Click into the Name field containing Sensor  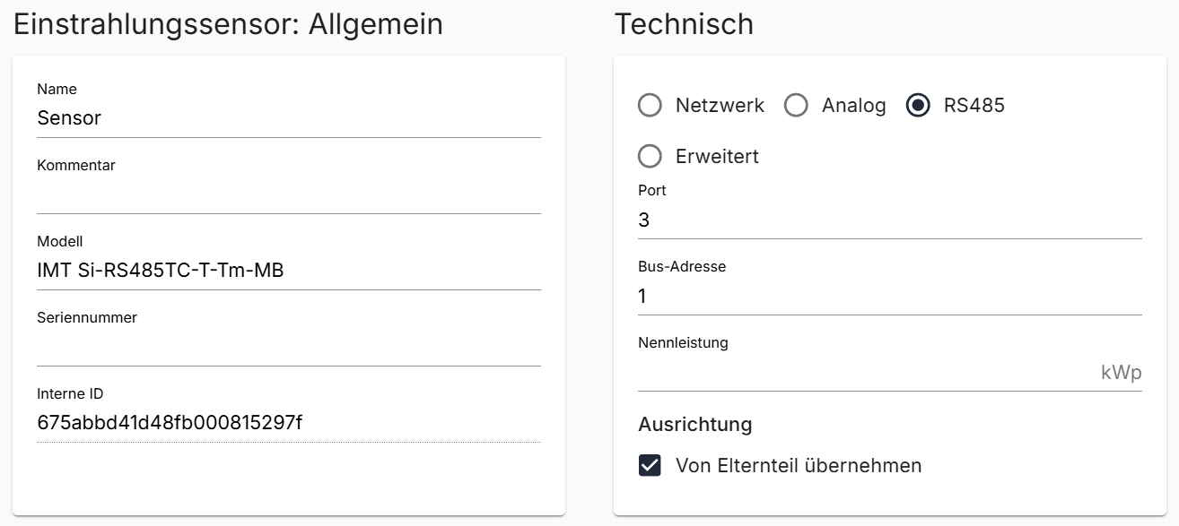tap(288, 118)
